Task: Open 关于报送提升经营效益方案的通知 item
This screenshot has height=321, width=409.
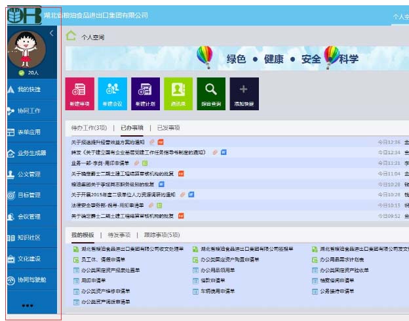Action: pos(107,142)
